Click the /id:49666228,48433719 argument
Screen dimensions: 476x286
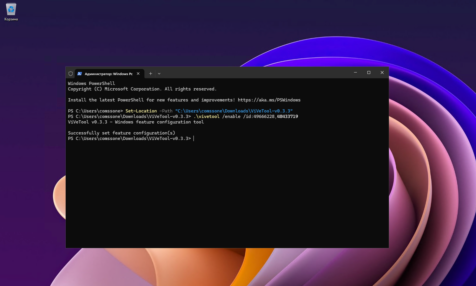point(271,117)
